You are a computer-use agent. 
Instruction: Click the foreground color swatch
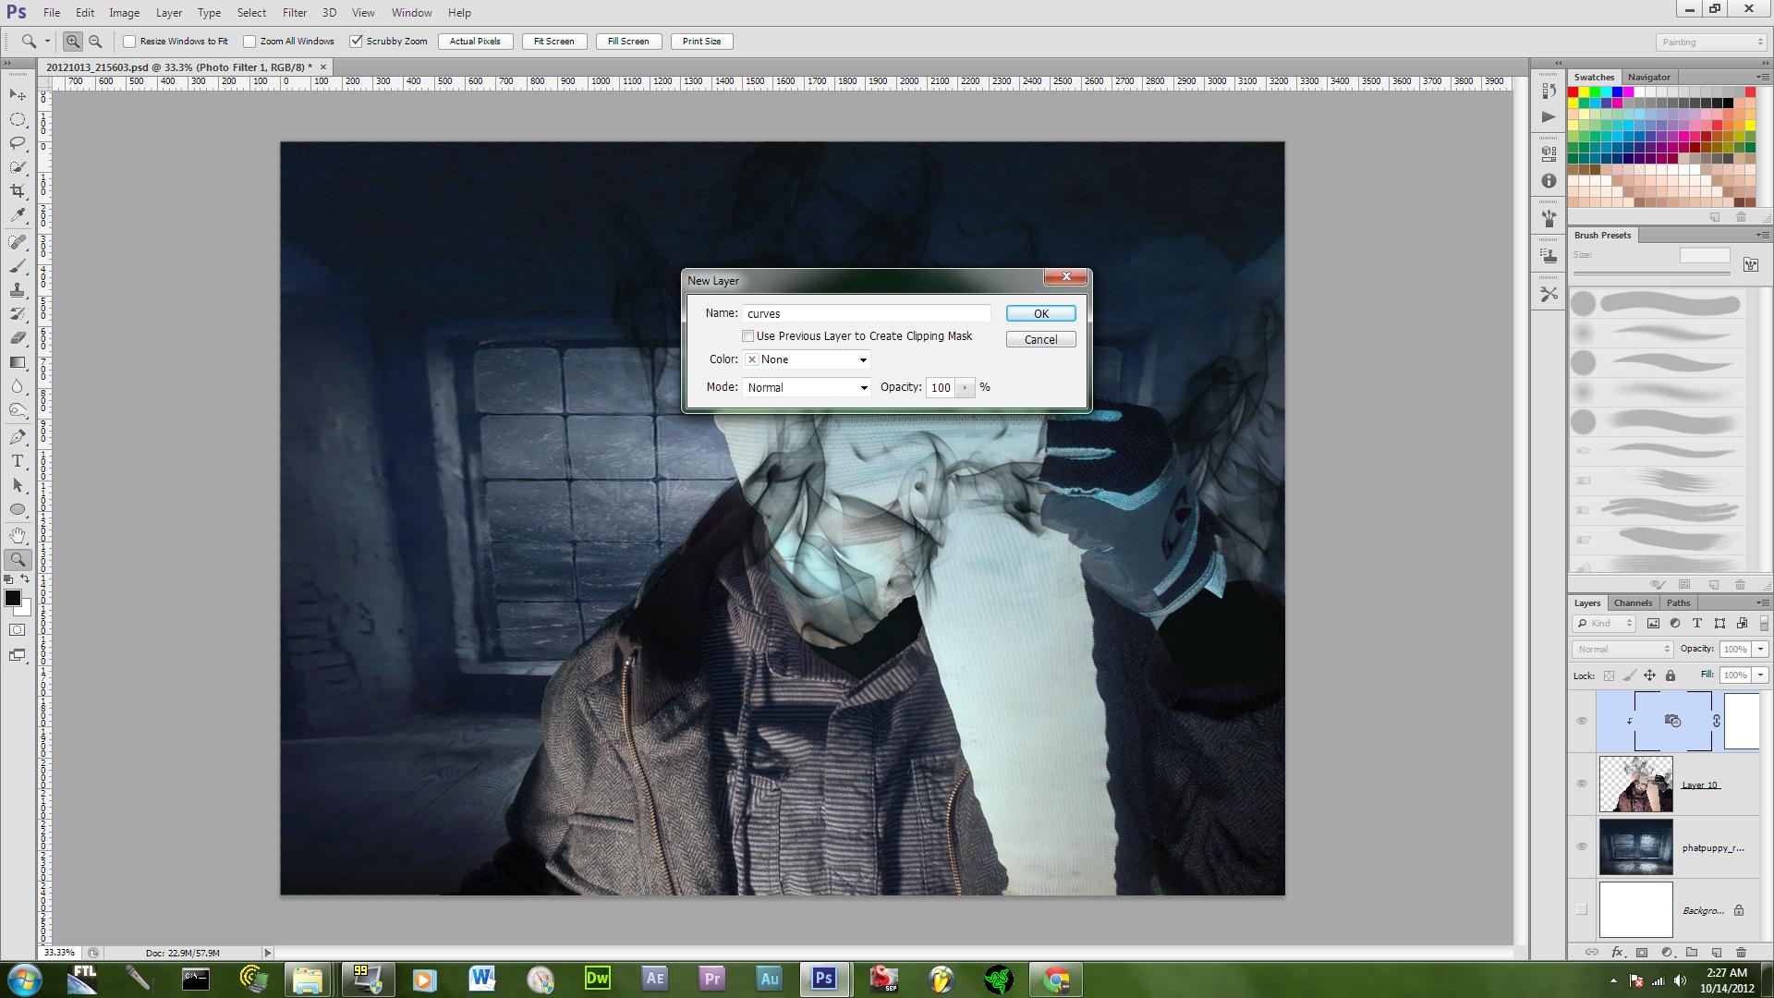13,599
